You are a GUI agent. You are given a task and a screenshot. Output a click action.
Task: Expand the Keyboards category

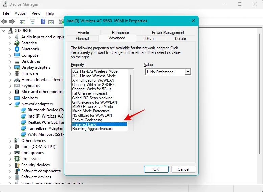point(10,86)
